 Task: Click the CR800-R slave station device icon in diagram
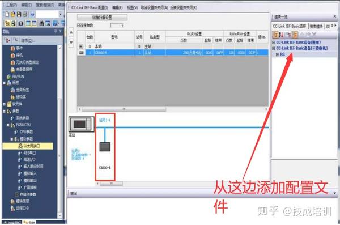pos(105,147)
